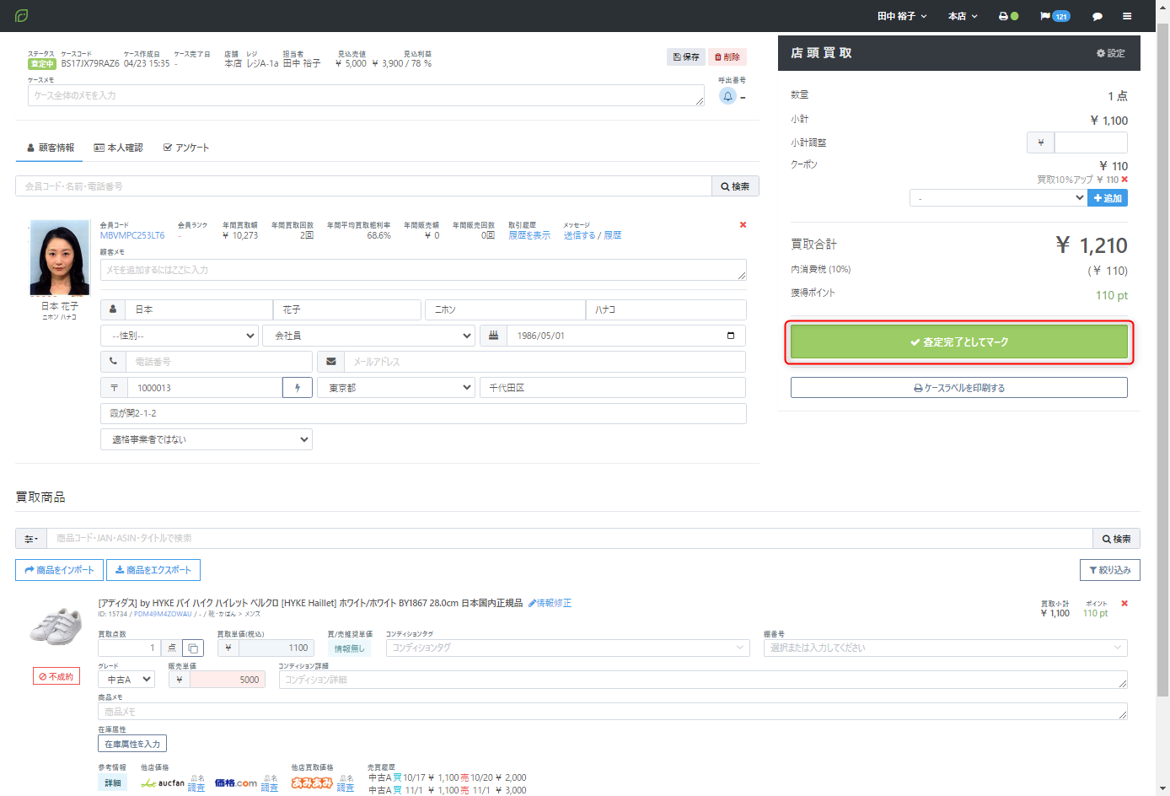Remove the 買取10%アップ coupon with red X
Screen dimensions: 1170x796
pos(1124,180)
